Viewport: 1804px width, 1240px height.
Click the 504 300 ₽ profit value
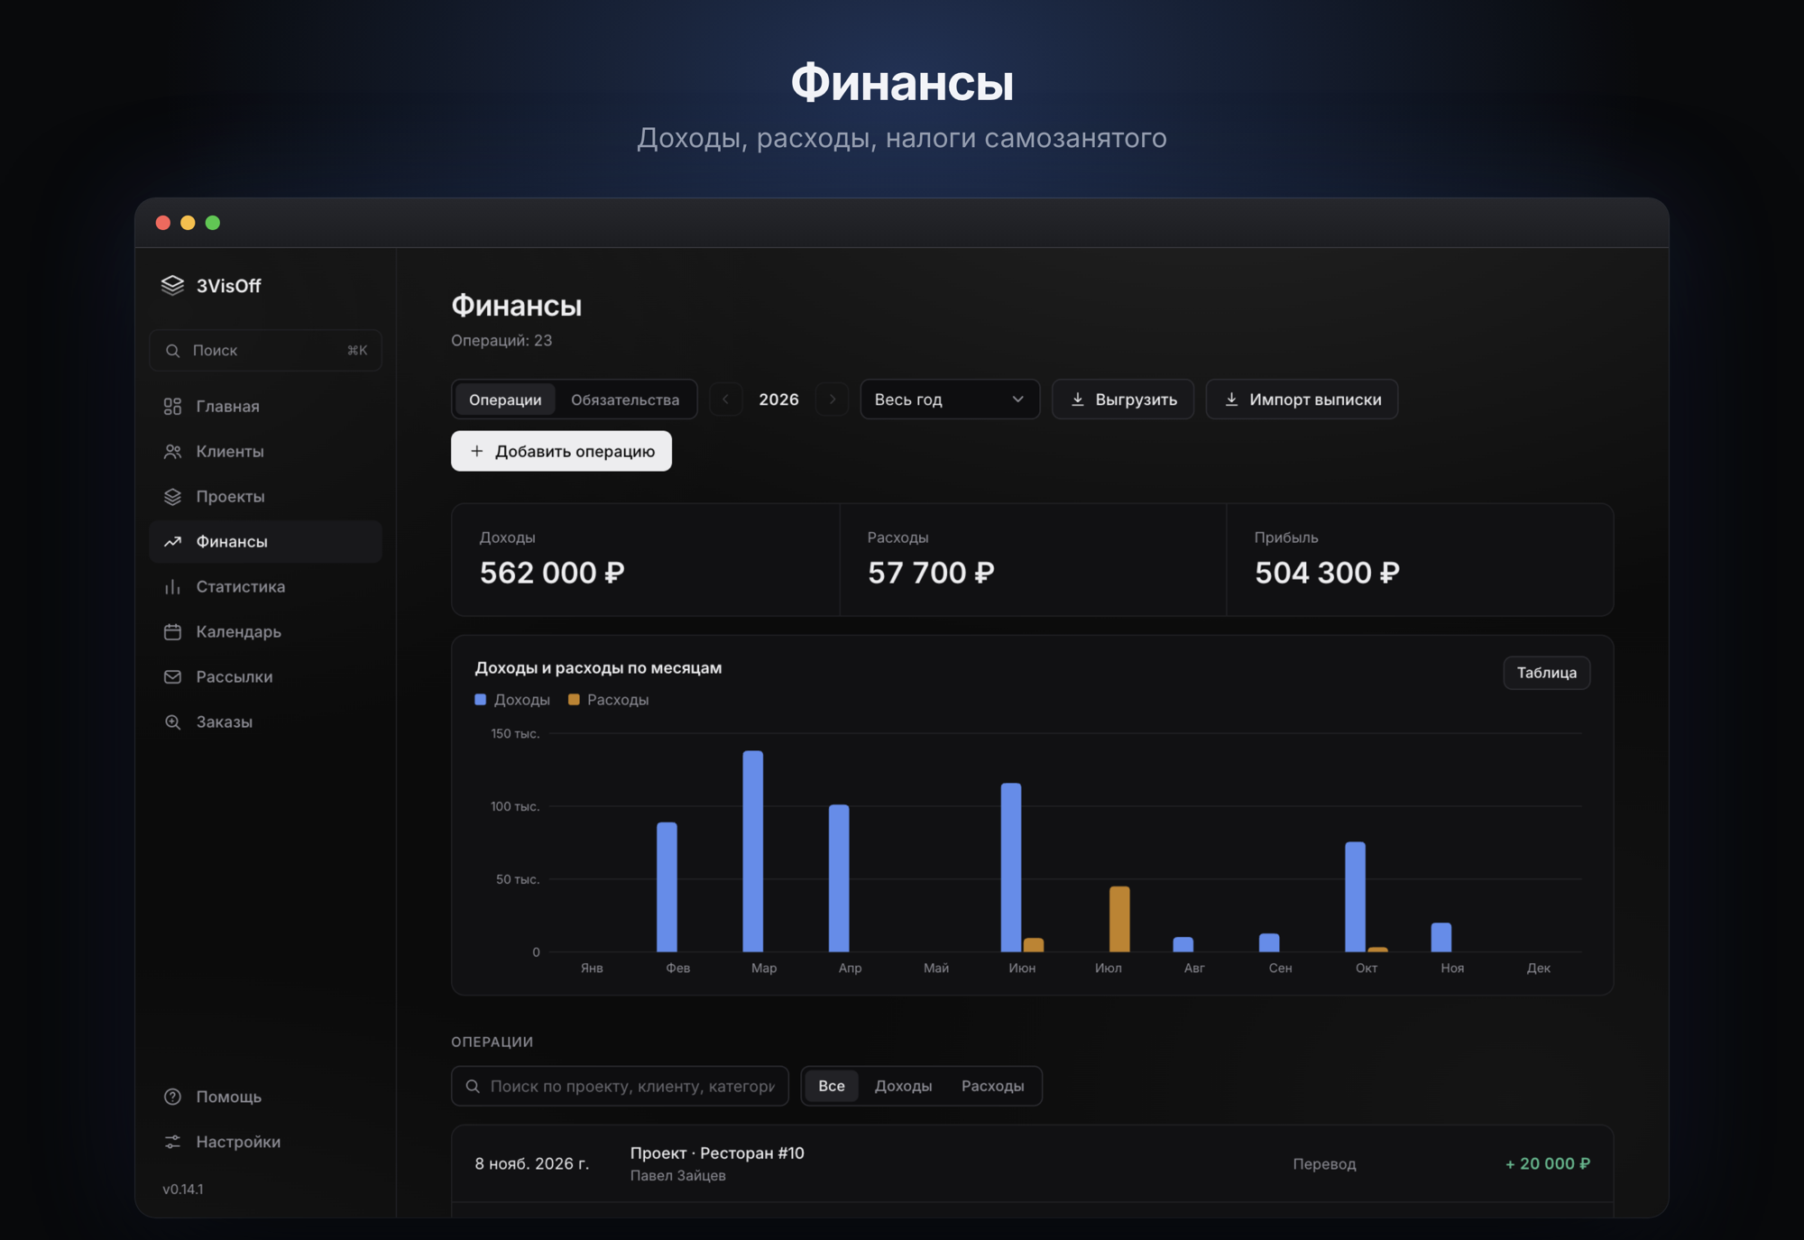click(1327, 573)
